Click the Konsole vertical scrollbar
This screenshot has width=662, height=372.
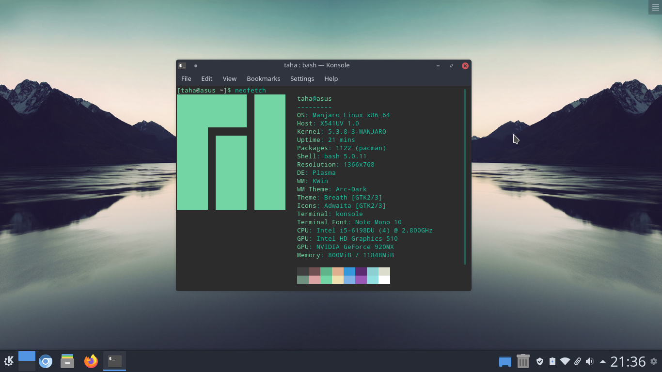(465, 177)
